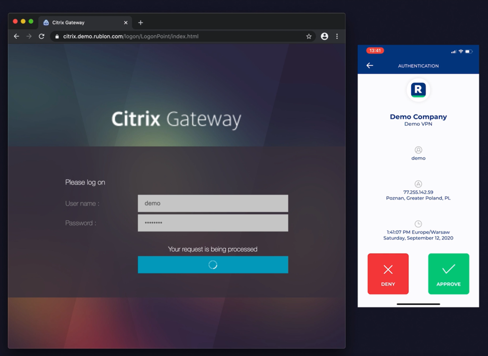
Task: Open Chrome's three-dot menu
Action: click(x=337, y=36)
